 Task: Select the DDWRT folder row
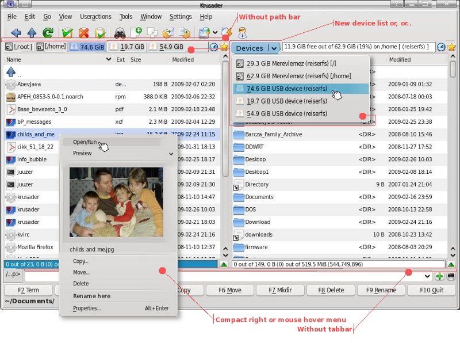point(340,147)
